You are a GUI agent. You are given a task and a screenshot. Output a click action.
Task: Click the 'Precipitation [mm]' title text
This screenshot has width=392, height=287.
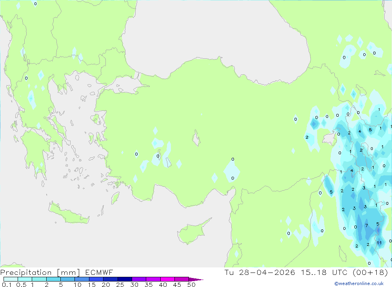pyautogui.click(x=40, y=273)
